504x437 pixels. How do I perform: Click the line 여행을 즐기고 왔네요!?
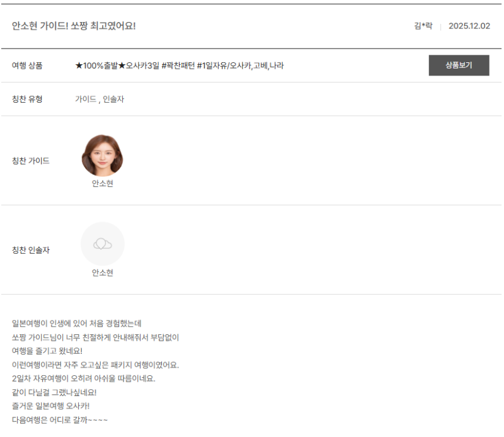click(47, 351)
